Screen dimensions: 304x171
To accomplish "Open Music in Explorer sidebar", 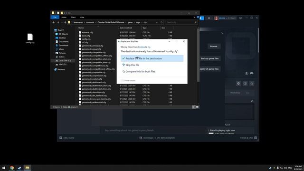I will click(60, 49).
